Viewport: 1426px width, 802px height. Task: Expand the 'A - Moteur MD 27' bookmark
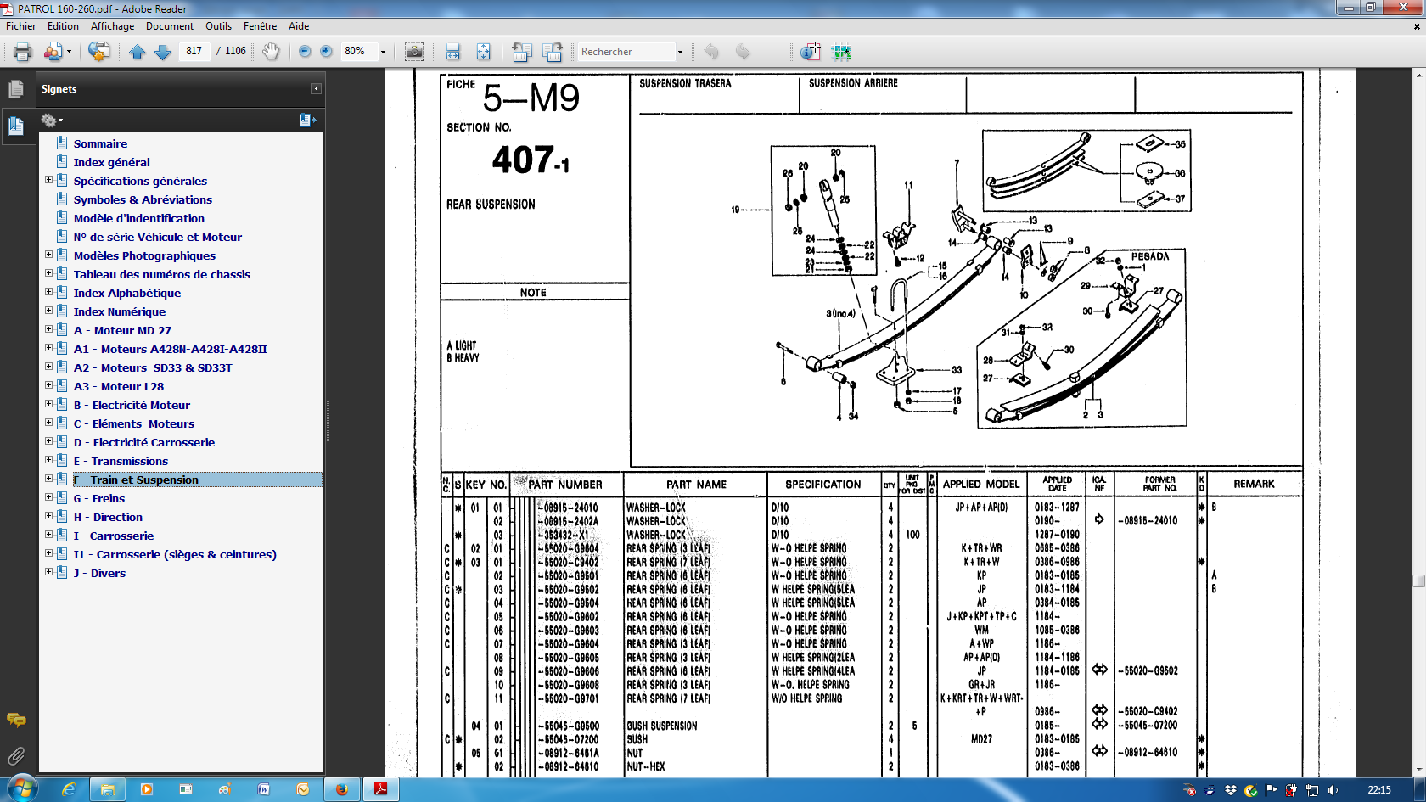(49, 329)
